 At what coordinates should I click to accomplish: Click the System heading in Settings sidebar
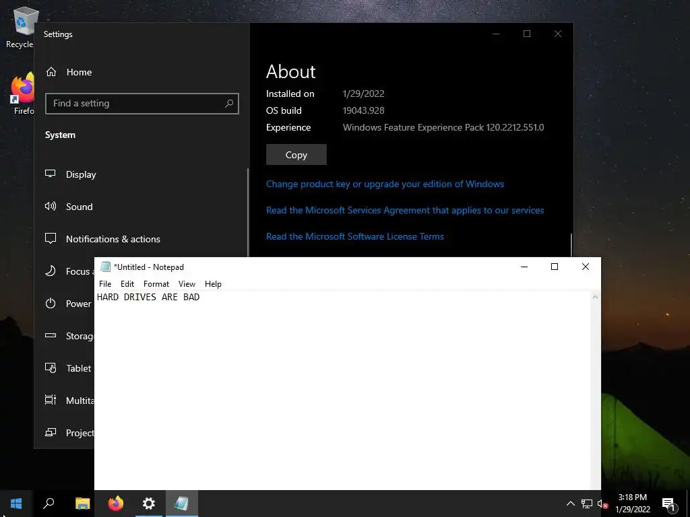pos(60,135)
